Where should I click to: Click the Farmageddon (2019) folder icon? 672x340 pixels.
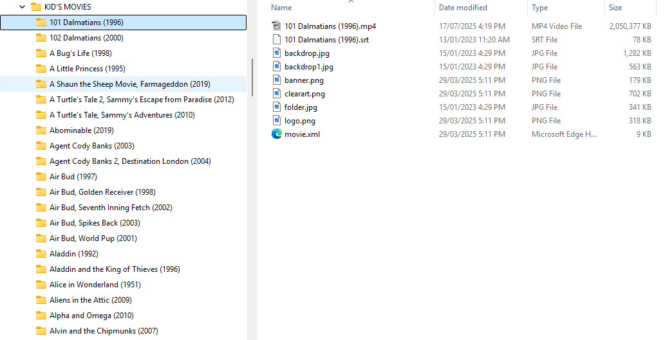(41, 84)
